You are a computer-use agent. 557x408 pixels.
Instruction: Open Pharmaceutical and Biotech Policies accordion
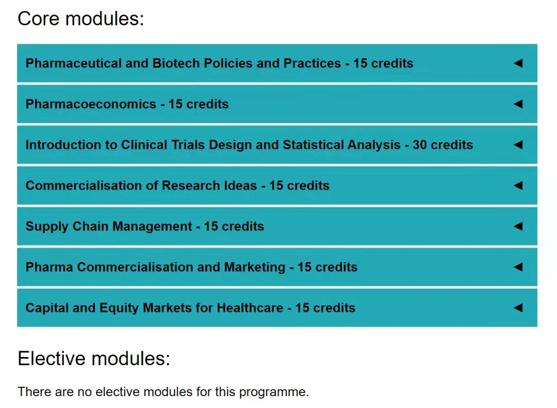[277, 63]
